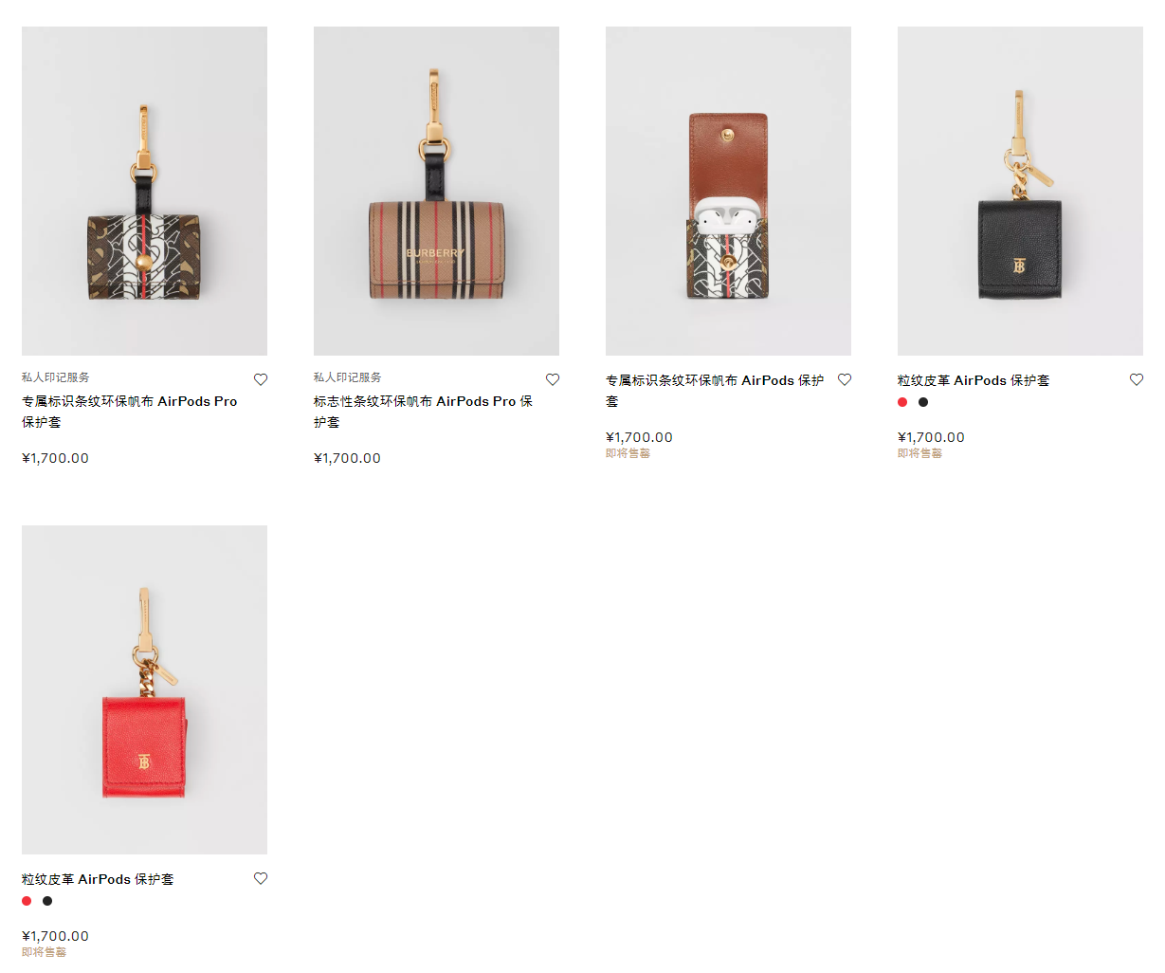This screenshot has width=1165, height=973.
Task: Click 粒纹皮革 AirPods 保护套 title under black case
Action: point(974,381)
